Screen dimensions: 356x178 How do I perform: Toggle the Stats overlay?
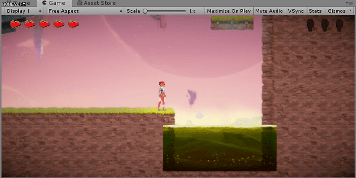[315, 11]
